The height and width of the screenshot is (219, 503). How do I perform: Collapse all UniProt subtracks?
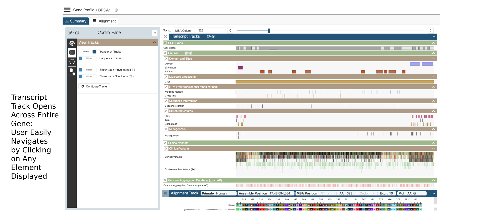[191, 53]
